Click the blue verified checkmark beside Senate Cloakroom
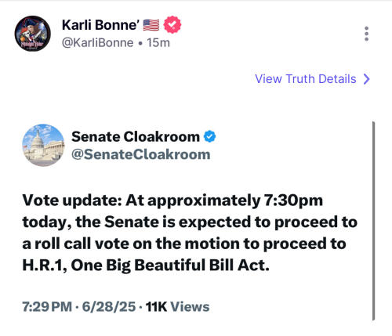Image resolution: width=392 pixels, height=336 pixels. (x=209, y=136)
